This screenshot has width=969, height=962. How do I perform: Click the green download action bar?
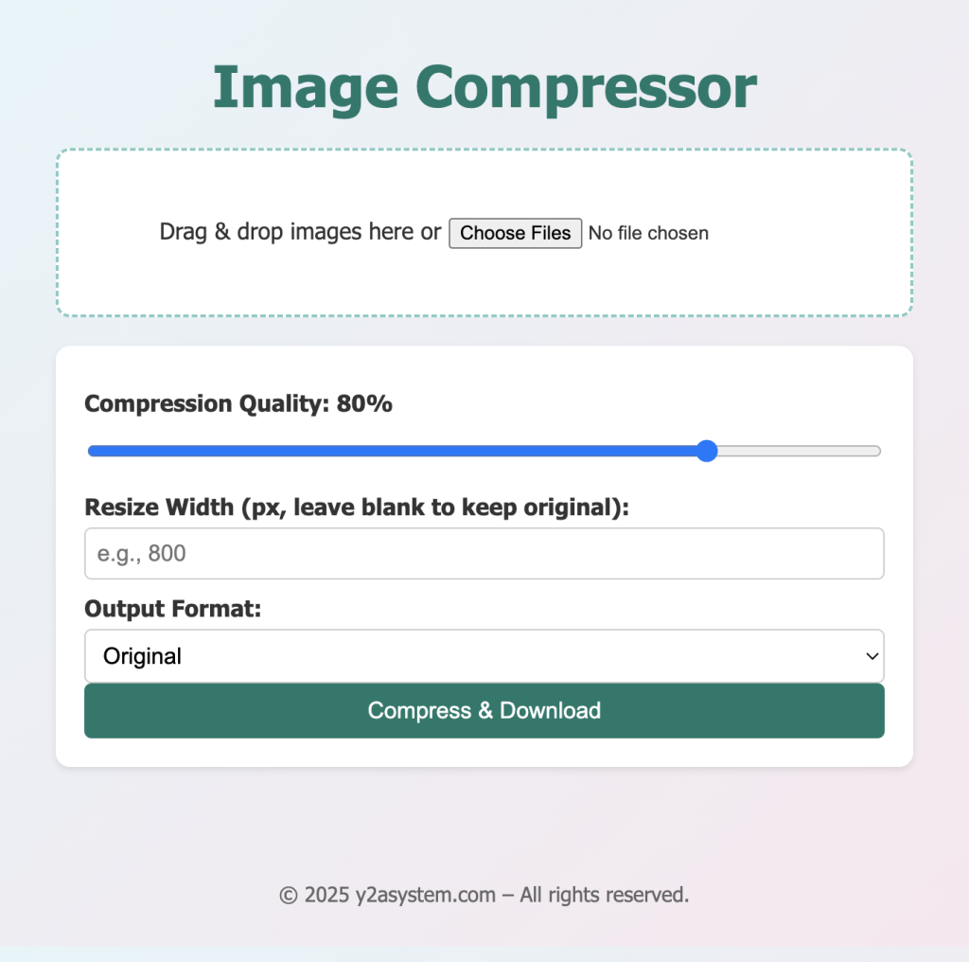point(484,710)
